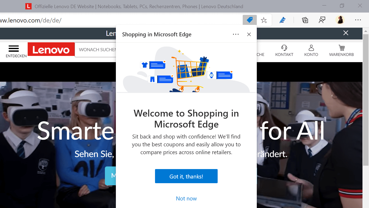Open the blue pen extension icon
This screenshot has height=208, width=369.
[x=282, y=20]
